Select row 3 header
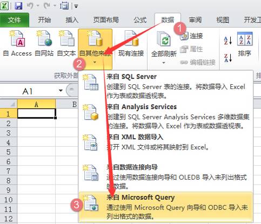Viewport: 261px width, 224px height. pos(9,133)
